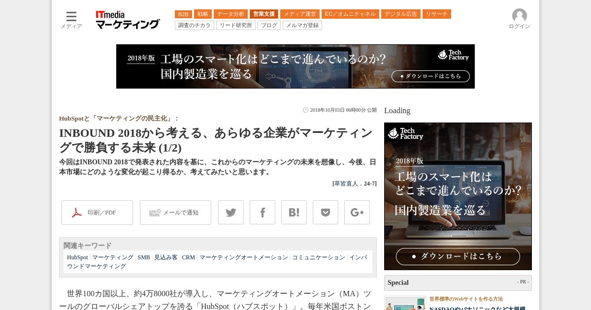Select the HubSpot keyword link
The width and height of the screenshot is (591, 310).
coord(77,257)
